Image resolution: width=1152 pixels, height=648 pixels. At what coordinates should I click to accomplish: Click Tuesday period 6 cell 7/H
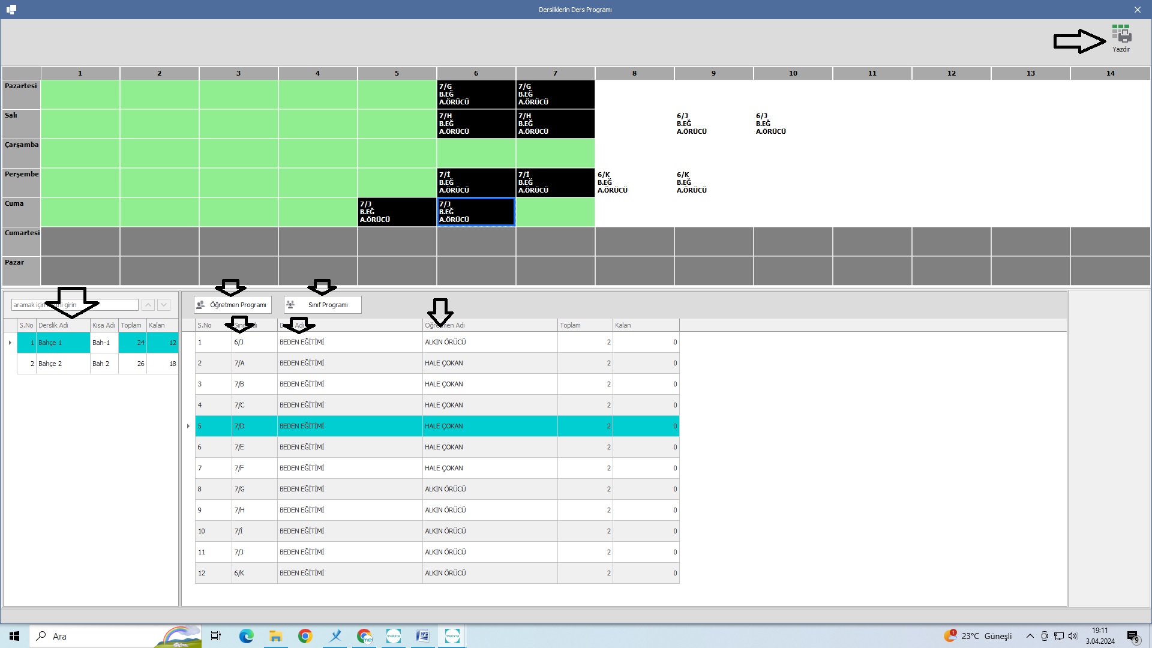click(476, 124)
